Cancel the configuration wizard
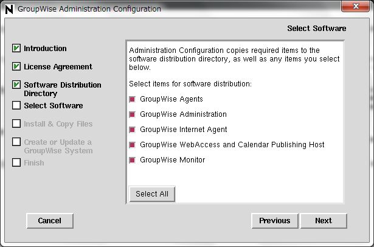The image size is (374, 247). (50, 221)
